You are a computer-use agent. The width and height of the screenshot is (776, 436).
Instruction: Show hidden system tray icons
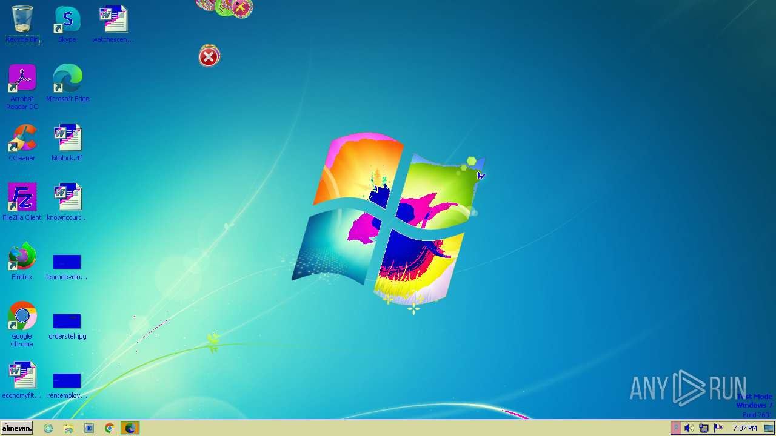click(675, 428)
